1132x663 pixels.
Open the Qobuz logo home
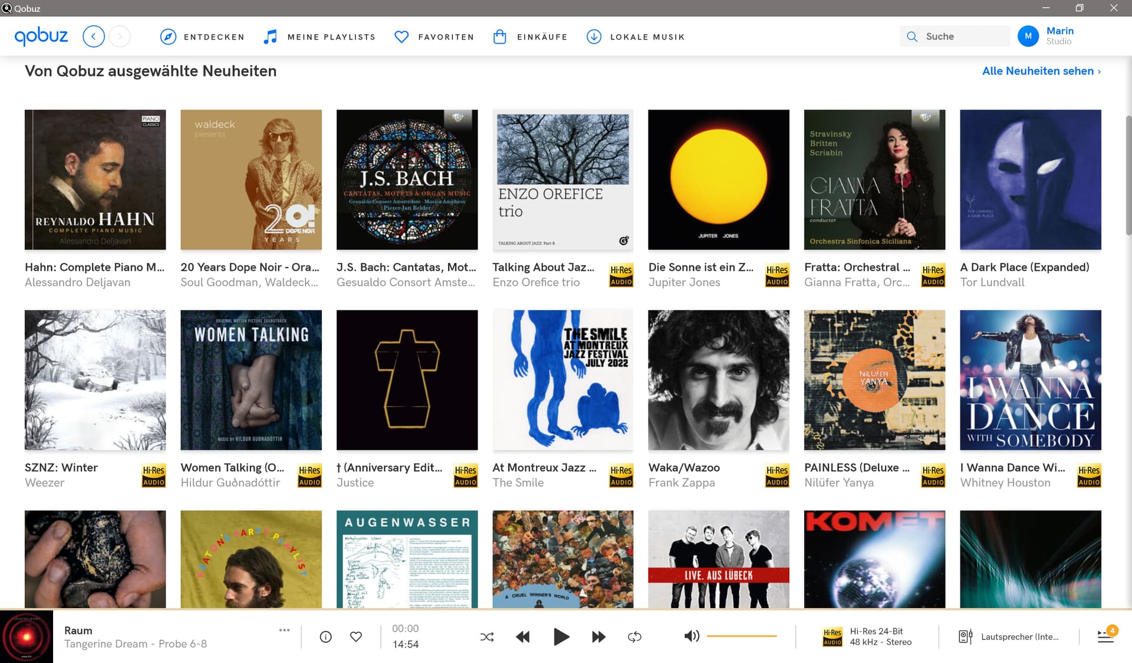coord(41,37)
